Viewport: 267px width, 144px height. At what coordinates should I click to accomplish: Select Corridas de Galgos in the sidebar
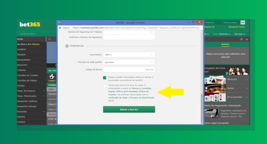coord(31,81)
